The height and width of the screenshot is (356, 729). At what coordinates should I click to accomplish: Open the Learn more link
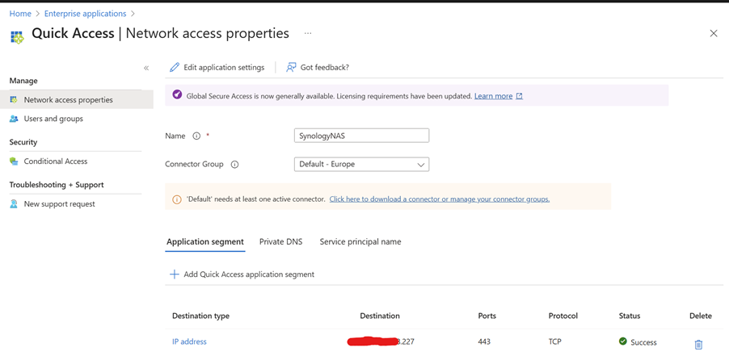click(493, 96)
